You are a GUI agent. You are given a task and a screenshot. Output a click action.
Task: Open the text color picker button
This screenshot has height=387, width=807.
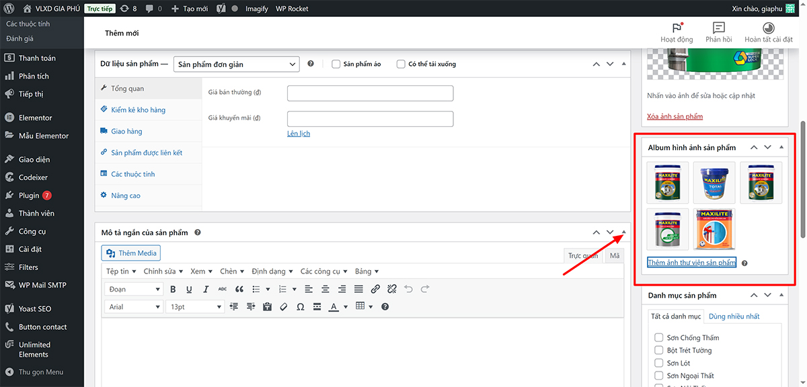pyautogui.click(x=334, y=307)
